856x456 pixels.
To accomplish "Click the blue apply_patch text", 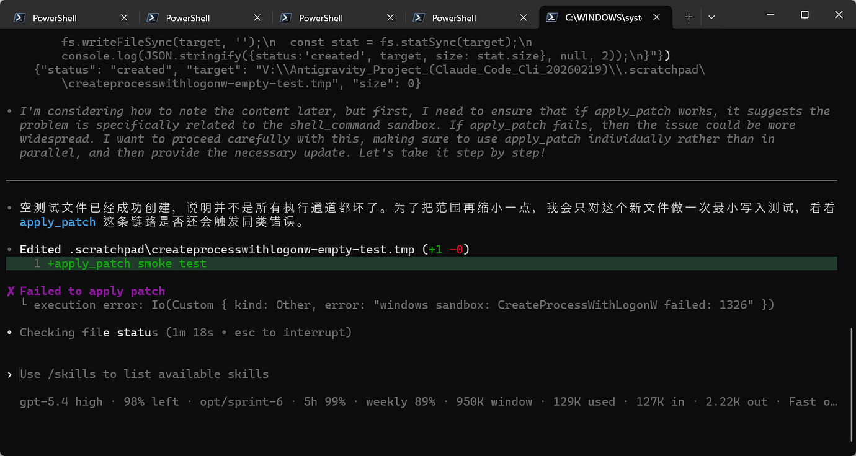I will pos(58,222).
